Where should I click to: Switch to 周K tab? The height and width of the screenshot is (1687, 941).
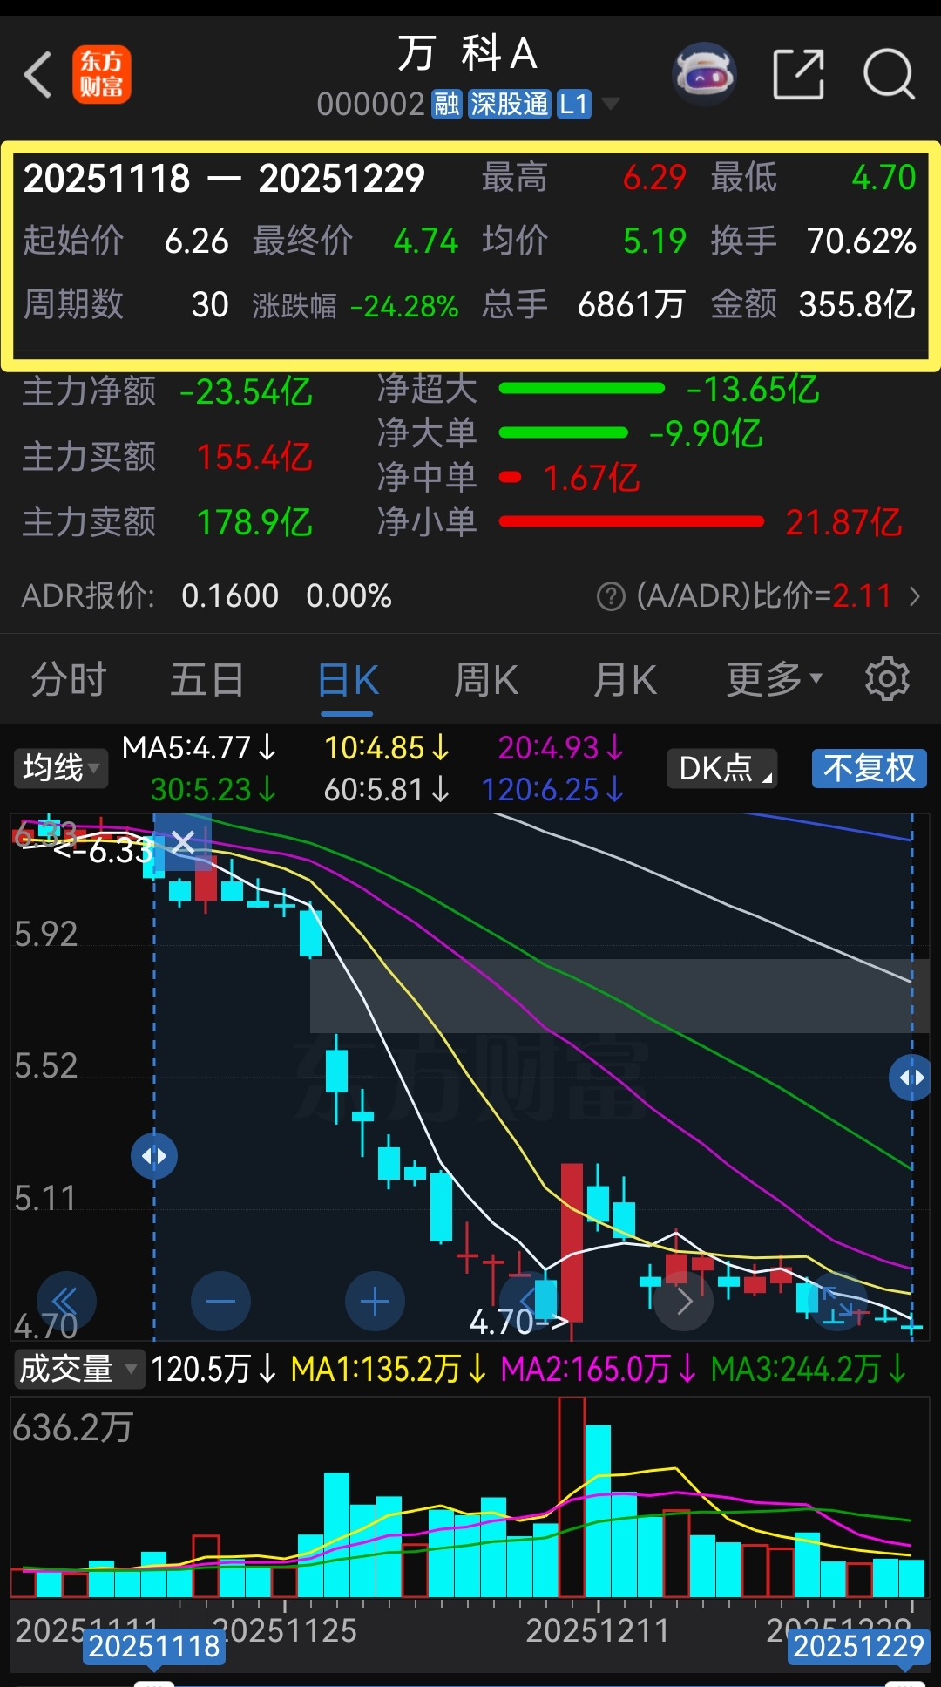(x=486, y=679)
